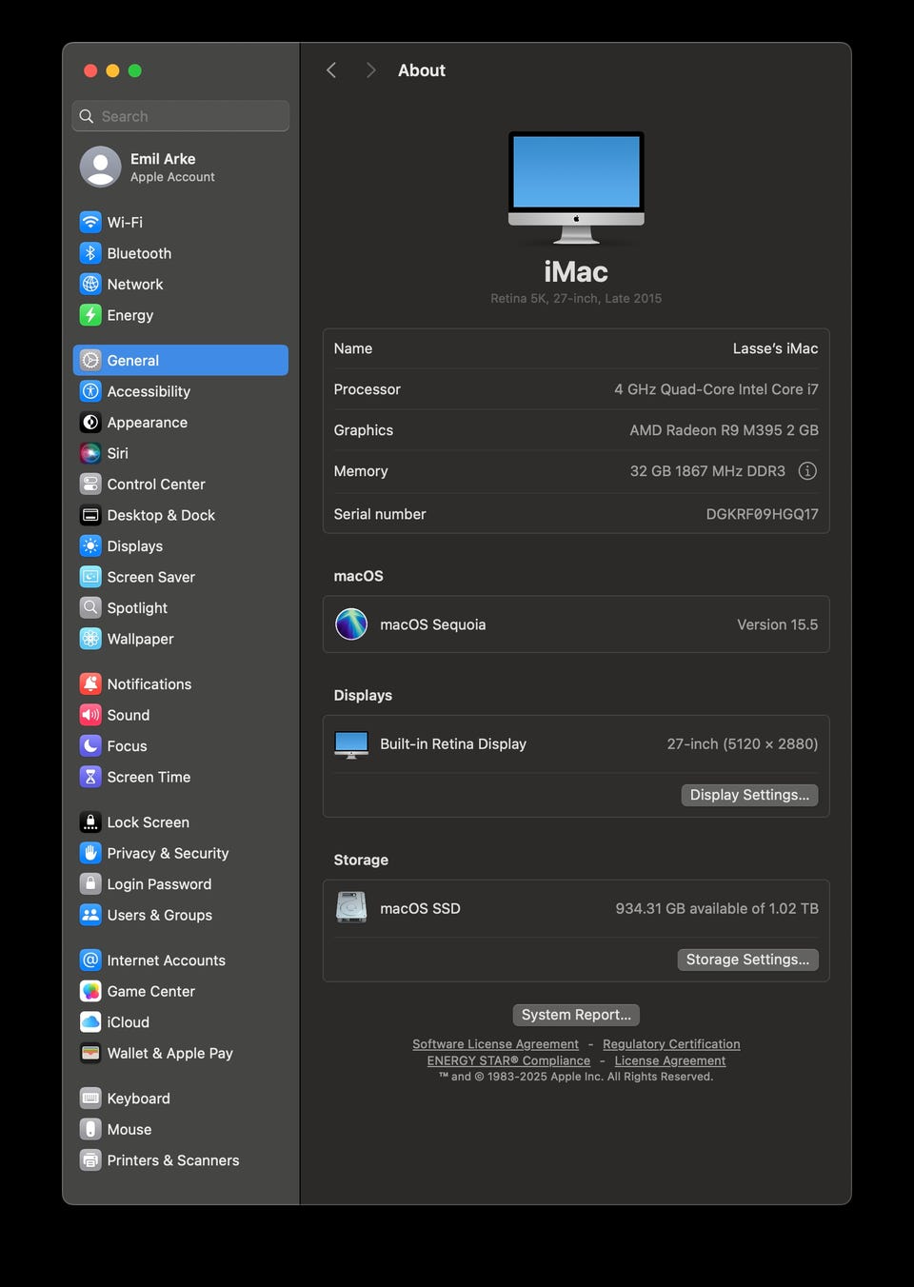Click the Lock Screen icon
Image resolution: width=914 pixels, height=1287 pixels.
click(x=90, y=822)
